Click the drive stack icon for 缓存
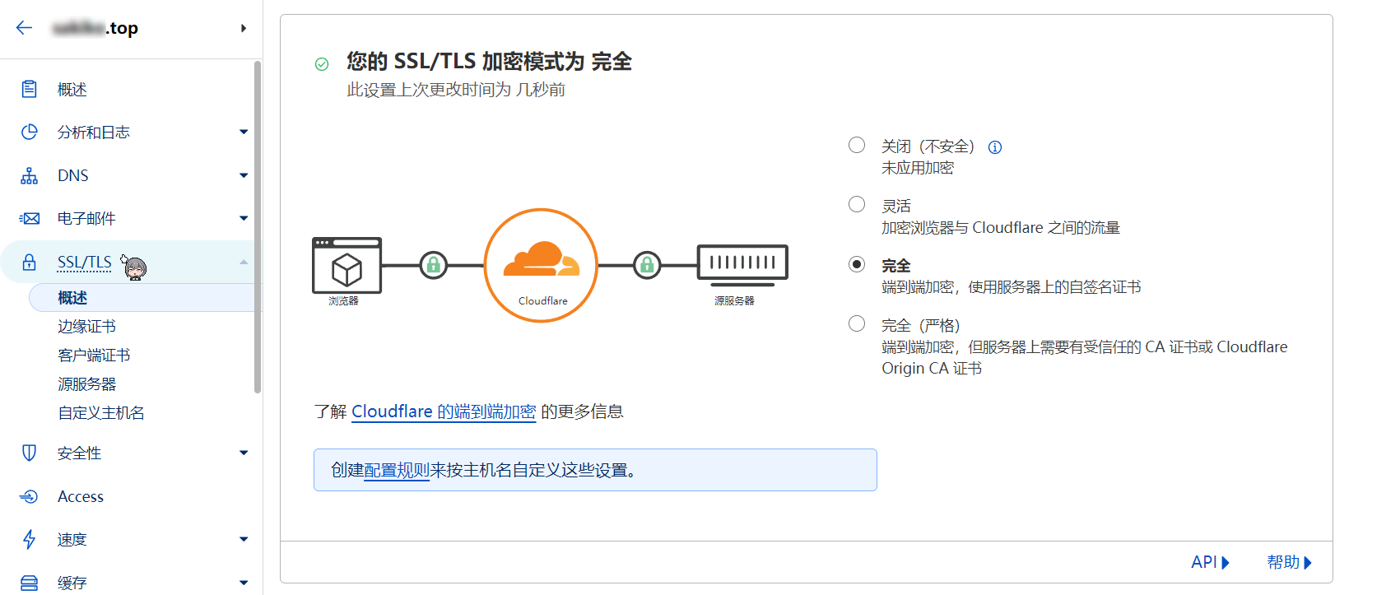Screen dimensions: 1400x595 29,583
